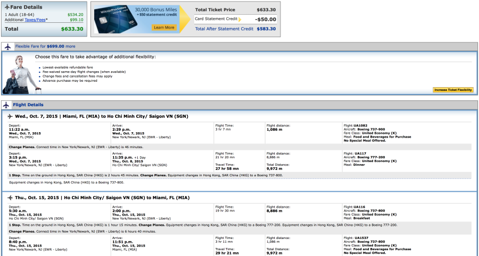Click the -$50.00 card statement credit value
479x256 pixels.
(x=266, y=20)
